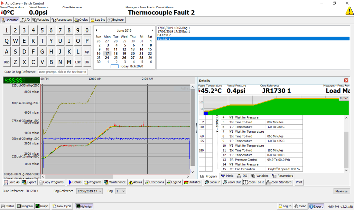Open the Maintenance view
Image resolution: width=354 pixels, height=210 pixels.
click(x=115, y=182)
